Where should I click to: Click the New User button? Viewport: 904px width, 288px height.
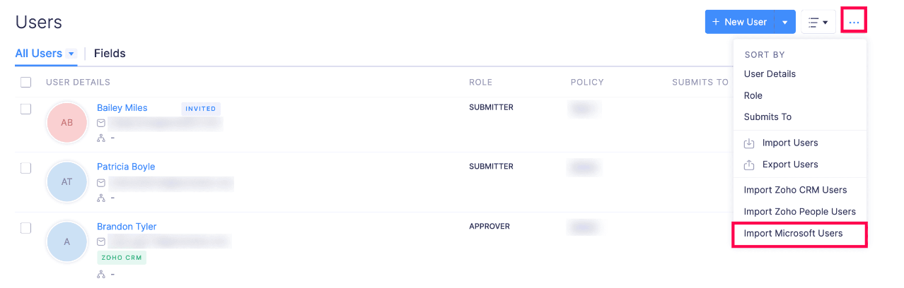740,22
